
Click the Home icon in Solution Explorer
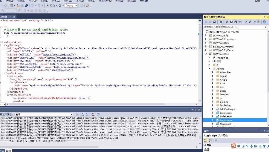click(x=214, y=22)
